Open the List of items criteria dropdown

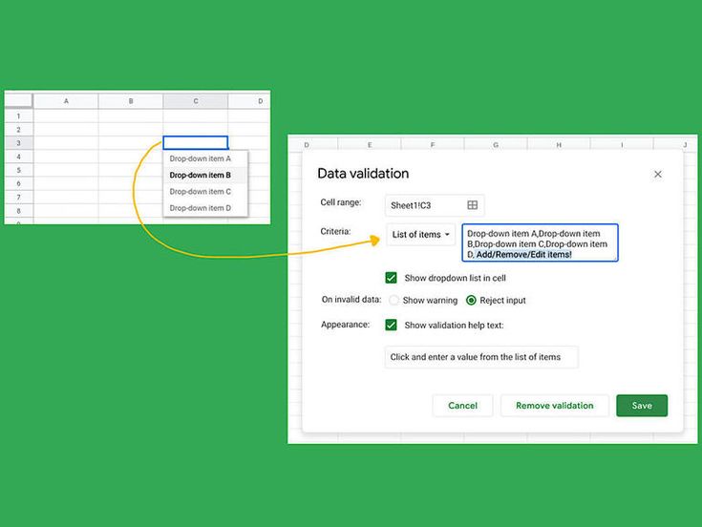coord(420,235)
